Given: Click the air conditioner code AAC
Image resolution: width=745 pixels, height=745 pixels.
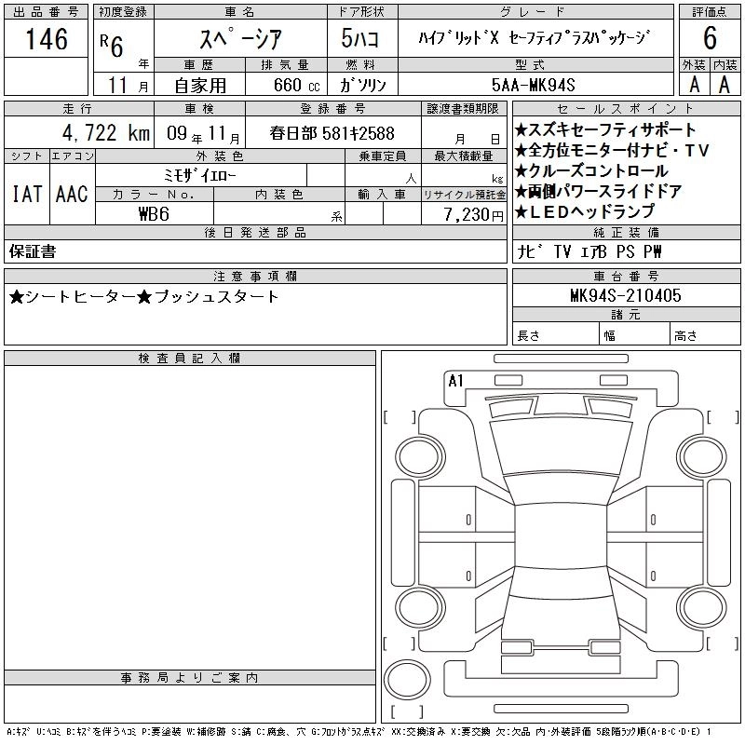Looking at the screenshot, I should coord(72,194).
